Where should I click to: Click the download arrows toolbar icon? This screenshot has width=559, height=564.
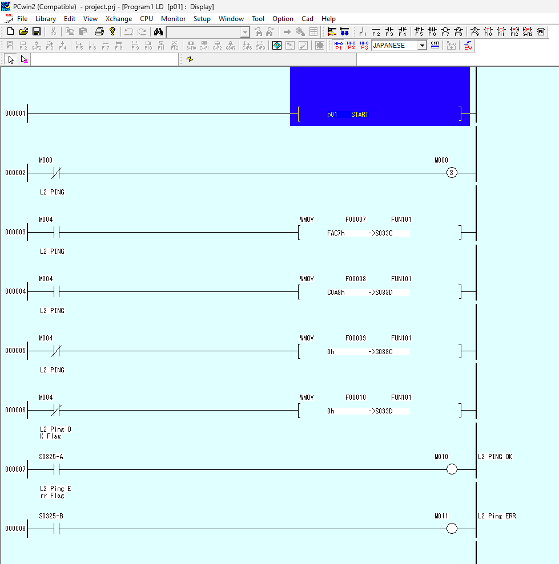click(345, 32)
